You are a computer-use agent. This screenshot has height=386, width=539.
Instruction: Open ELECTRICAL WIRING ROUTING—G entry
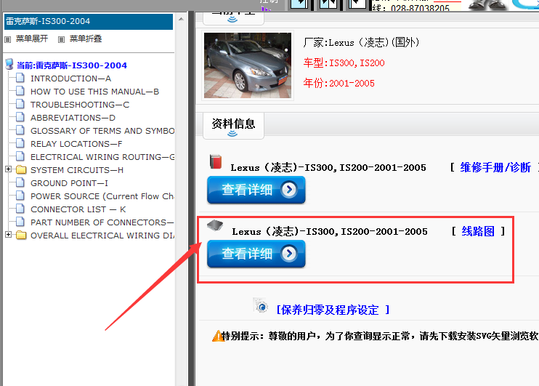click(102, 157)
